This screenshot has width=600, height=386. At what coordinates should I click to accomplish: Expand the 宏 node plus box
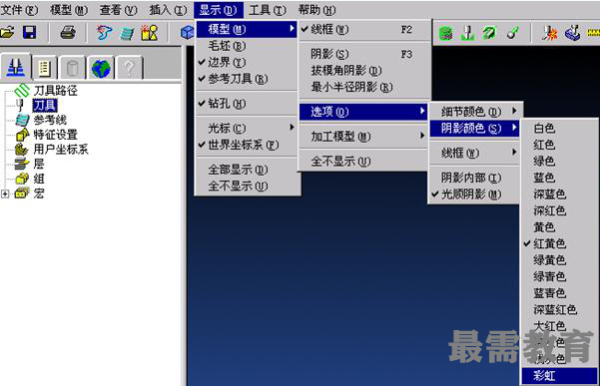tap(5, 193)
